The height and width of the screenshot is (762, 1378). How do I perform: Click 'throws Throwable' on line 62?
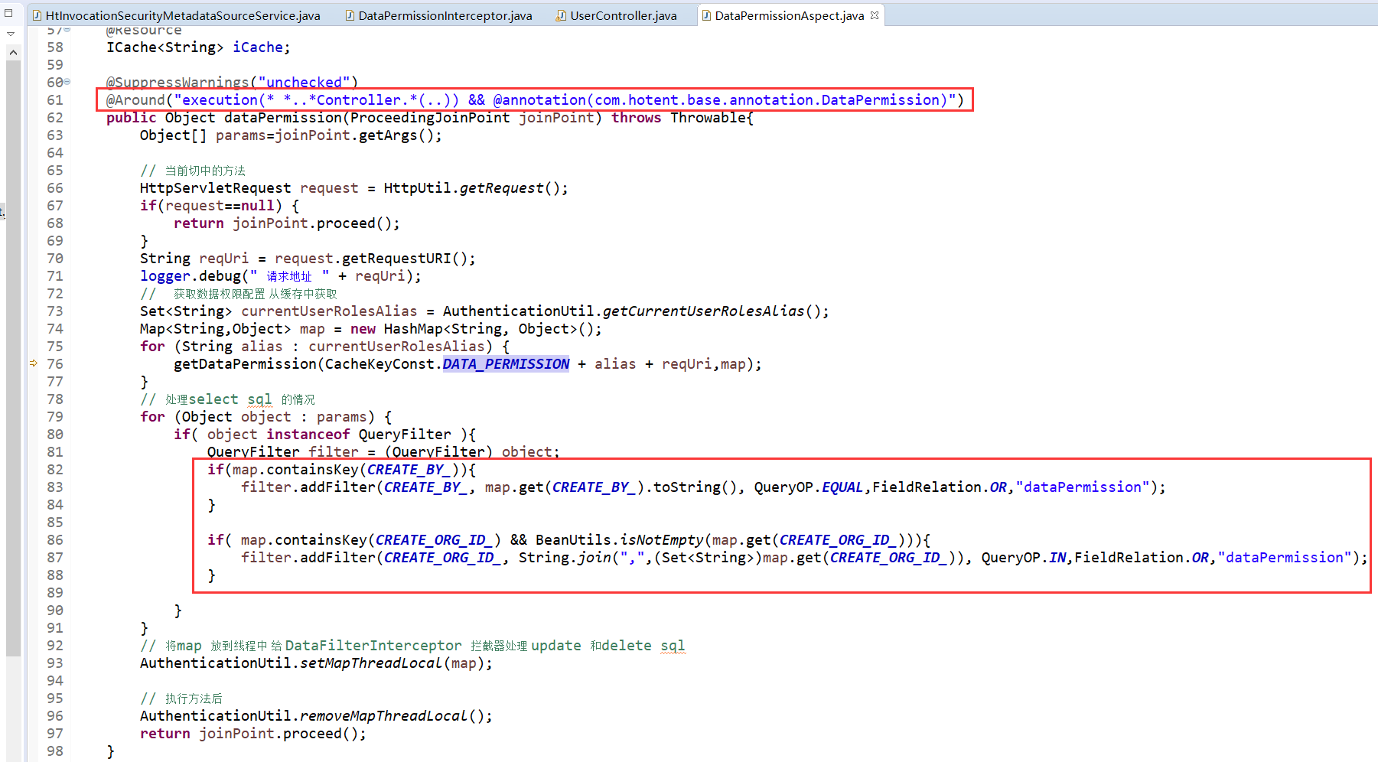[x=679, y=117]
